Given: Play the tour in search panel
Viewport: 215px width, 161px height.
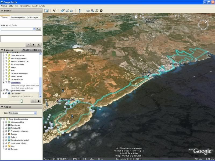Looking at the screenshot, I should (x=28, y=45).
